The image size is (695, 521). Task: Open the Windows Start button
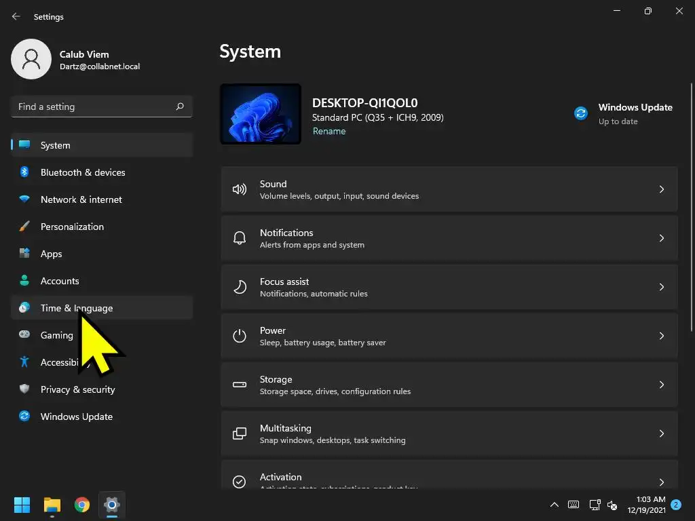pos(22,505)
